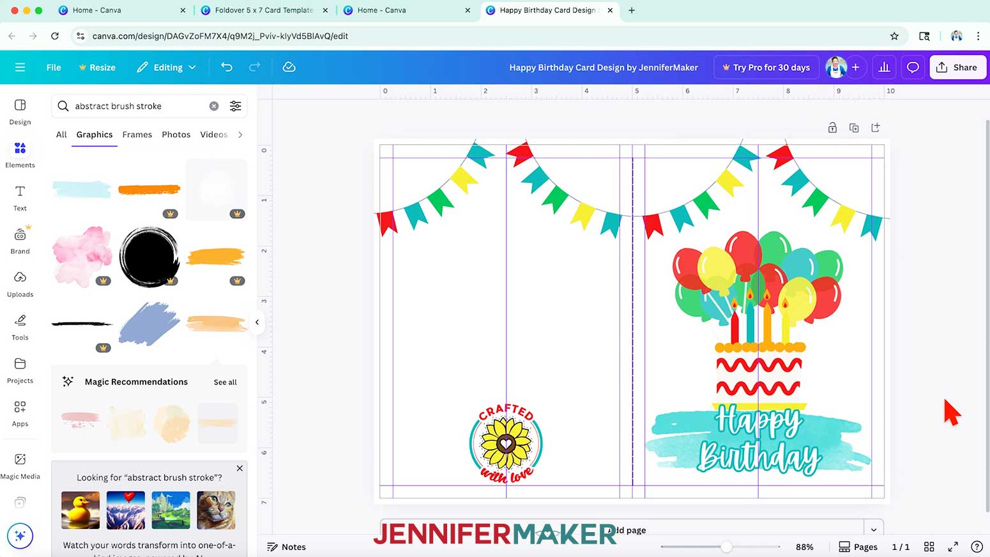Switch to the Videos tab

click(214, 135)
